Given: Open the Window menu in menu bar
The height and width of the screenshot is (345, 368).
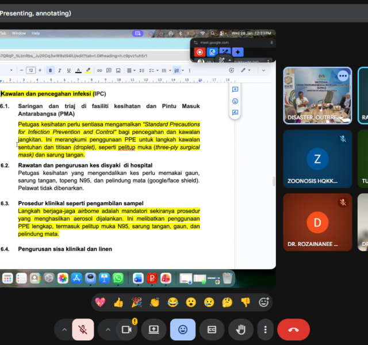Looking at the screenshot, I should click(19, 33).
